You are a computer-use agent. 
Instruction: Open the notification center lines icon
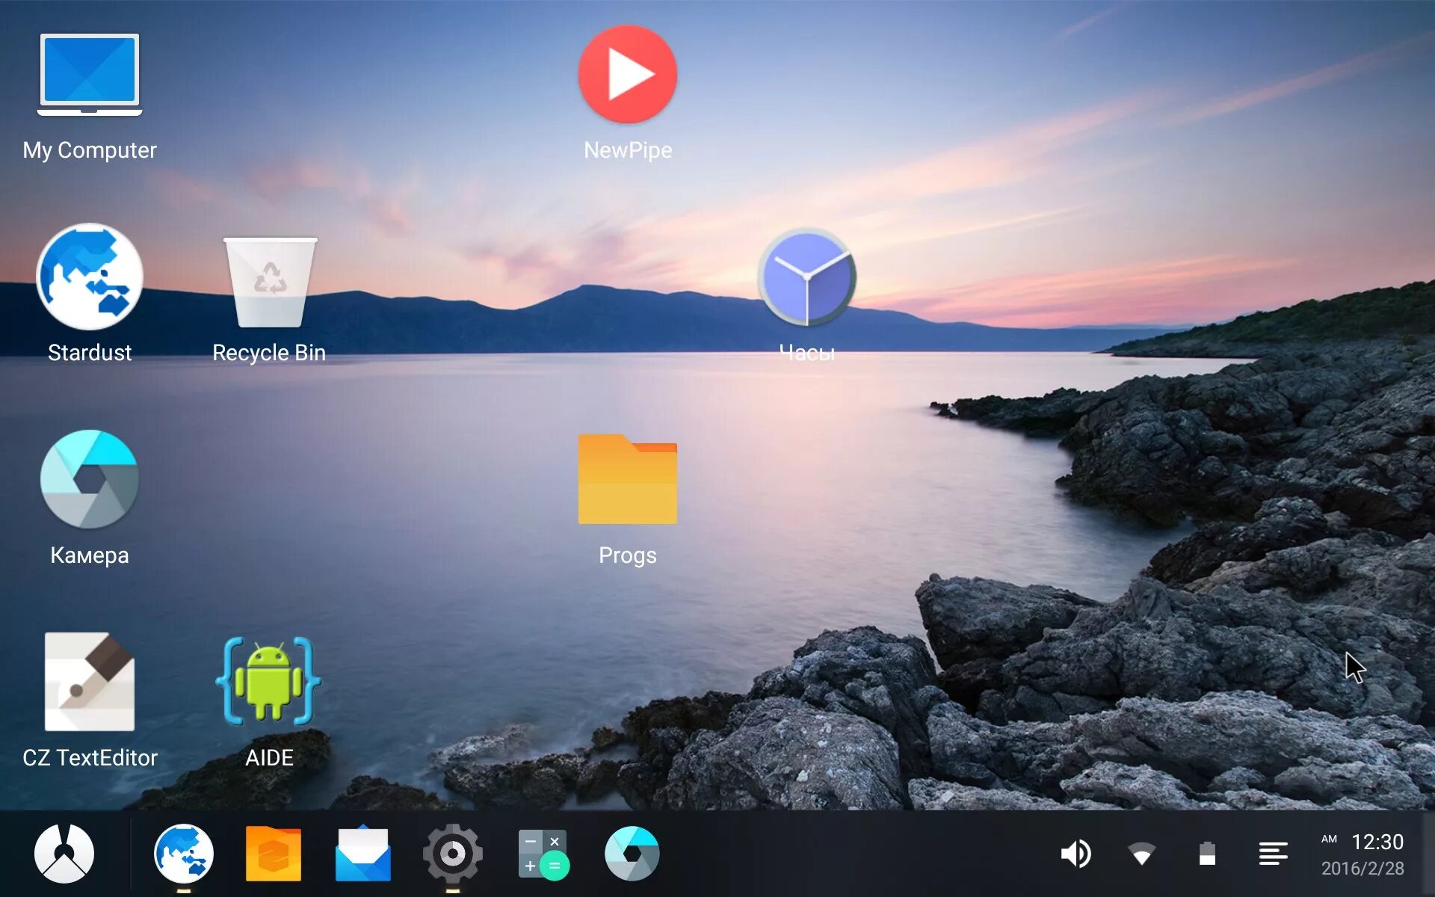pyautogui.click(x=1273, y=854)
